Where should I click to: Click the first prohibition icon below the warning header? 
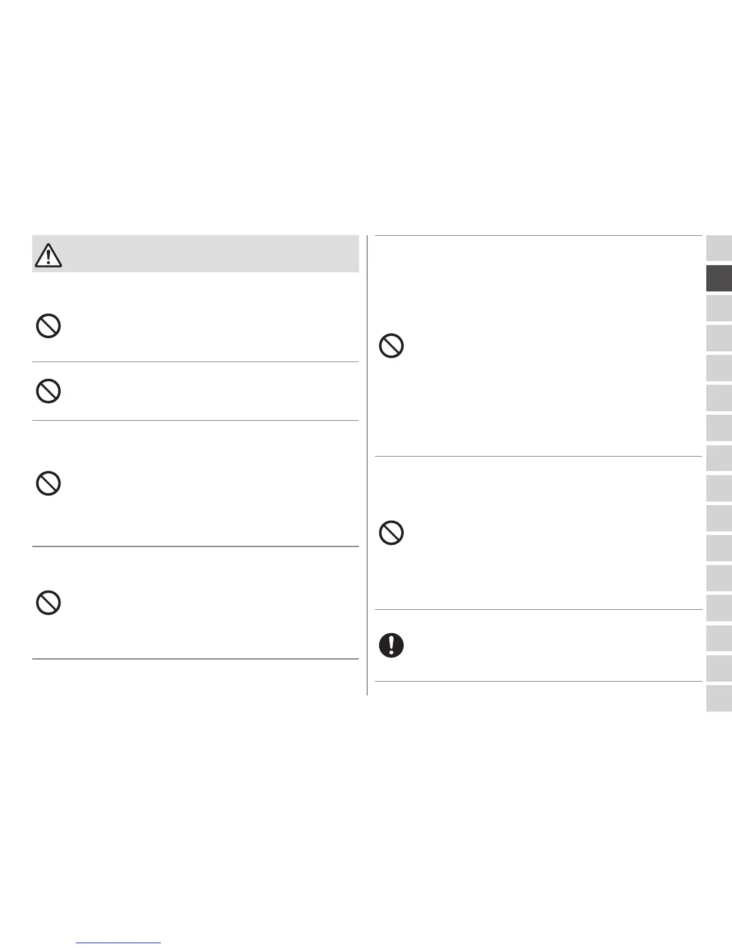coord(48,326)
